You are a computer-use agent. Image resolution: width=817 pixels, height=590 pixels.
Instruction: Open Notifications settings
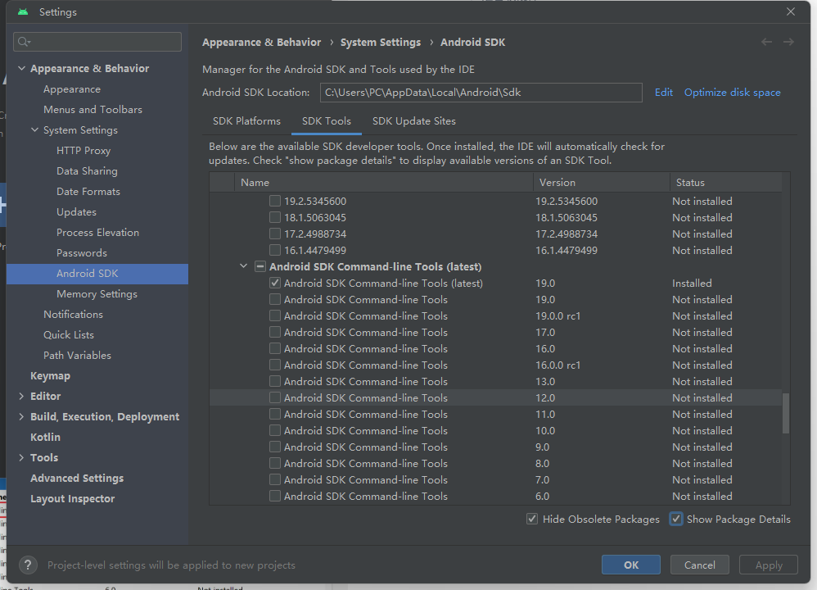coord(73,314)
